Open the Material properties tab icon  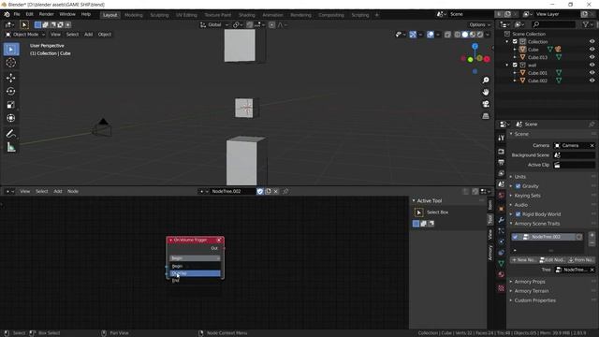tap(502, 274)
